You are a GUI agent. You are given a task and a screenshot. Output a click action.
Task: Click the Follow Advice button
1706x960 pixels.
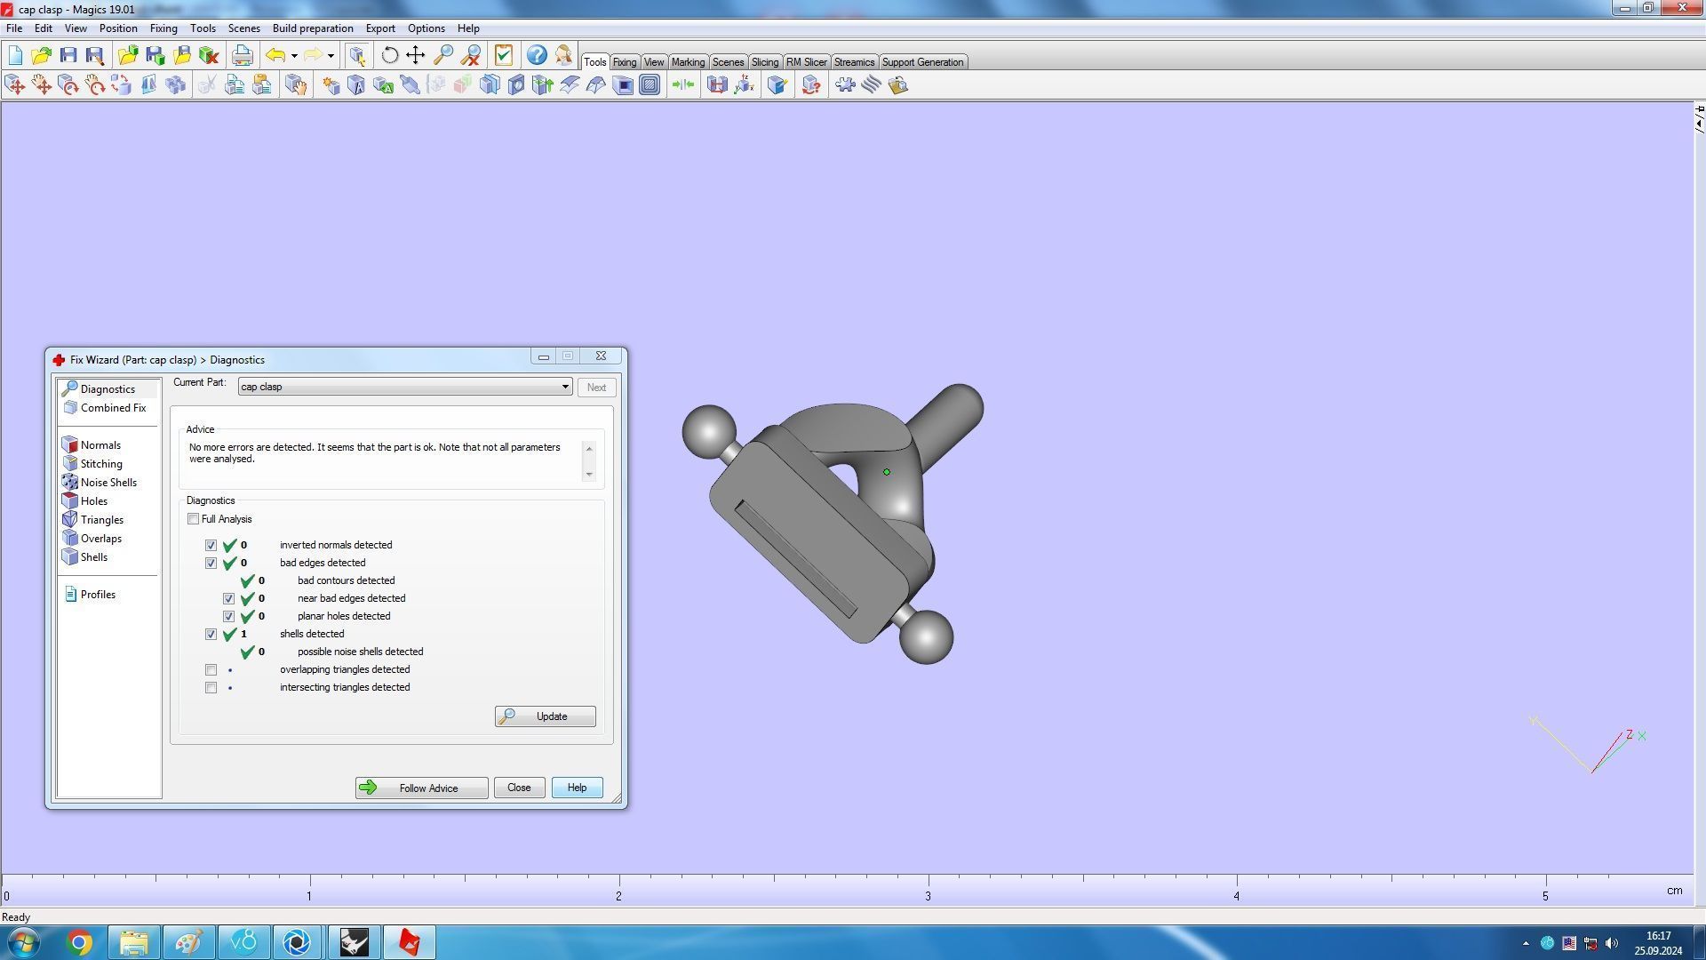point(421,788)
